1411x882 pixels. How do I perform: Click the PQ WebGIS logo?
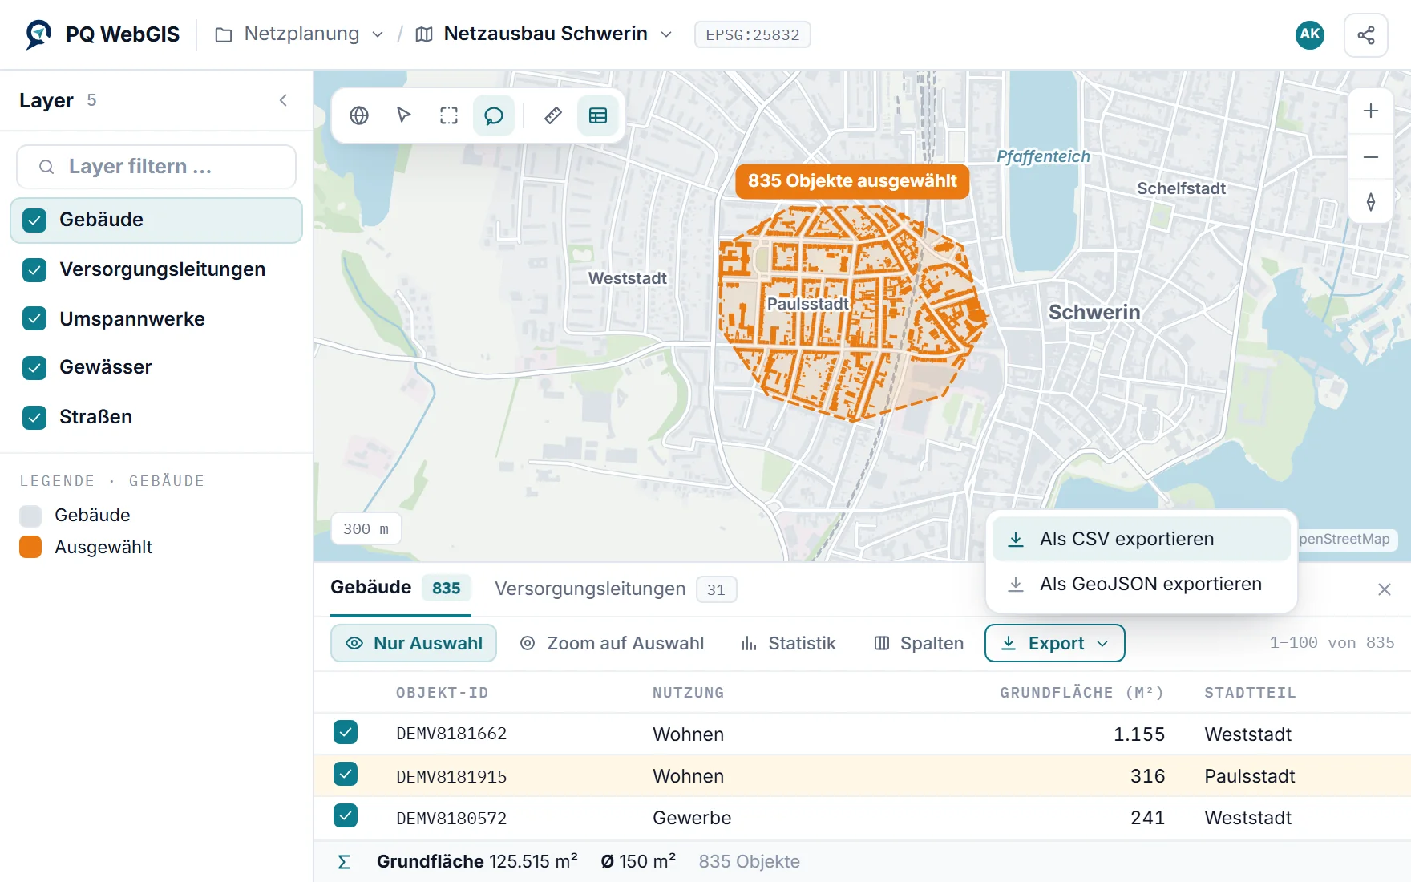pyautogui.click(x=38, y=34)
